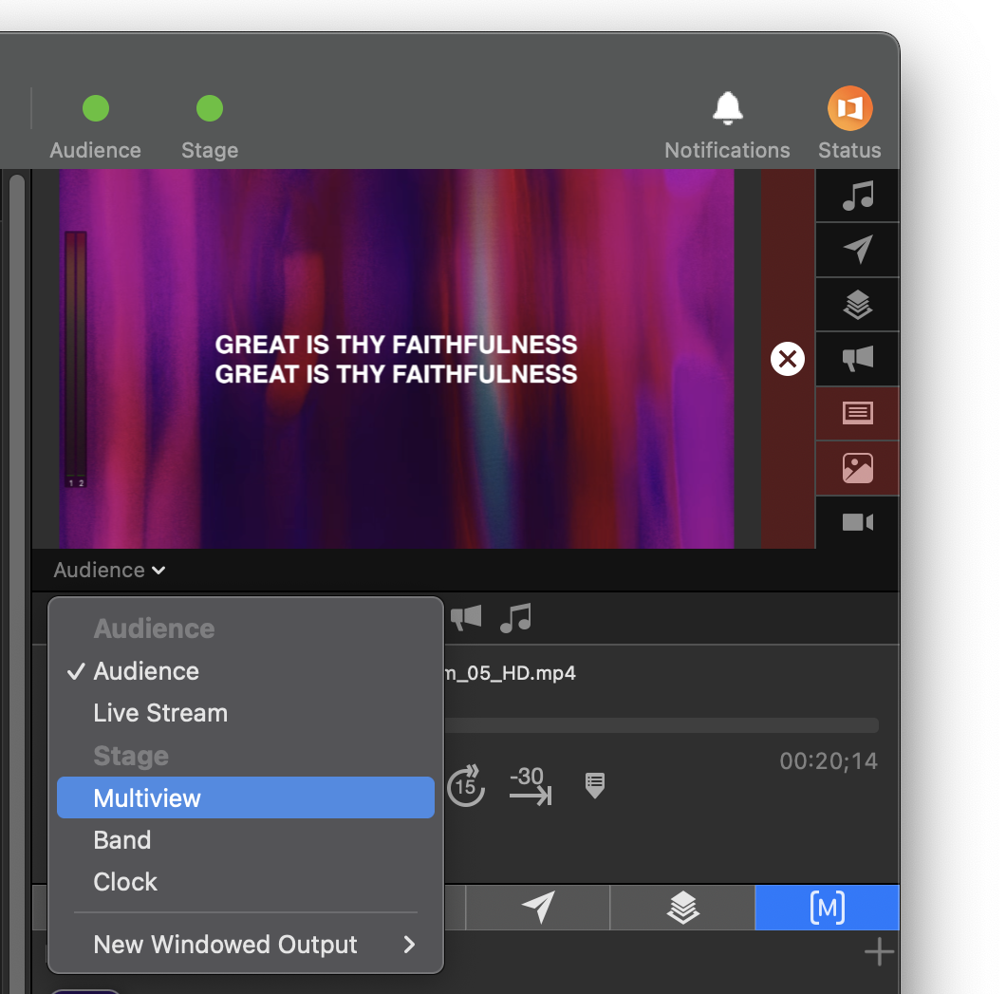Clear the props layer stack icon
This screenshot has height=994, width=1006.
[x=857, y=304]
